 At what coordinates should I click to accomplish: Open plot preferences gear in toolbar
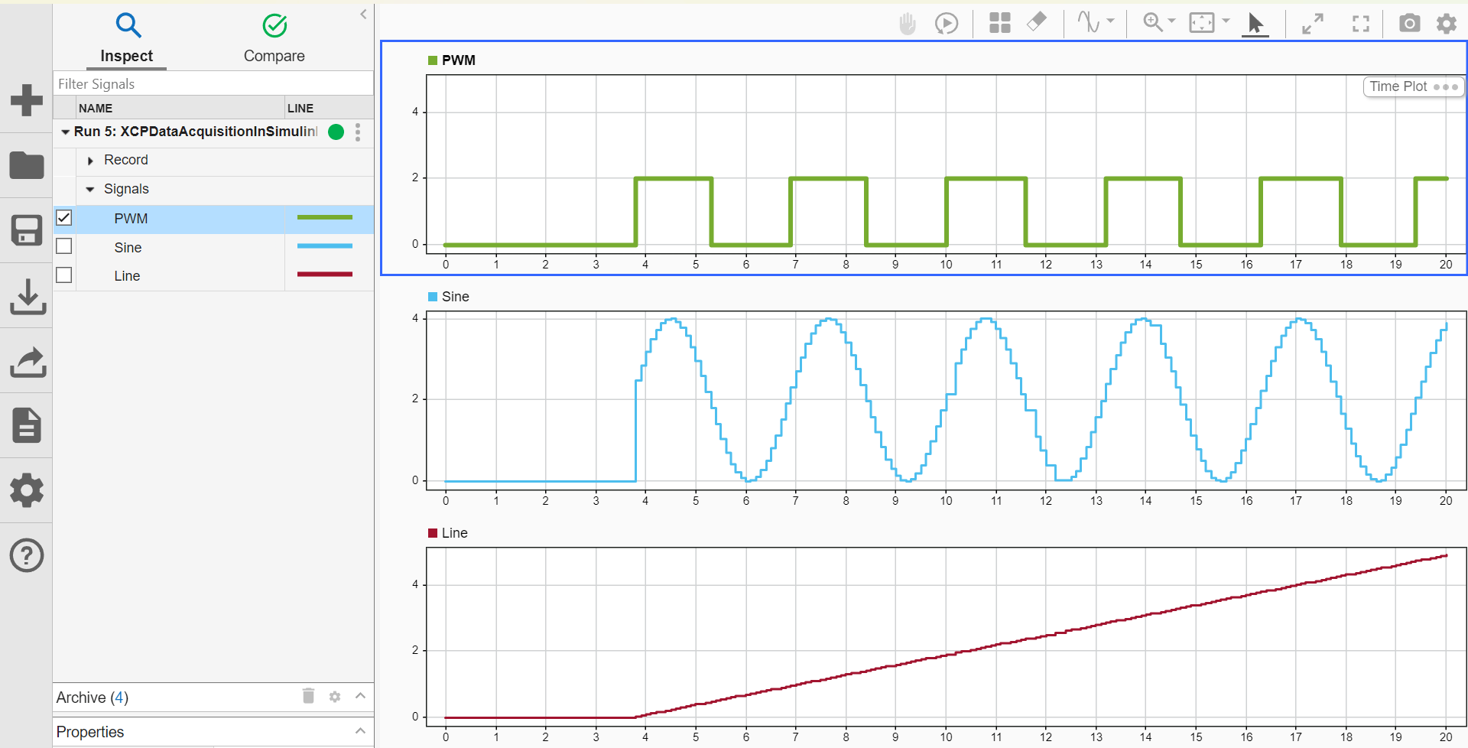tap(1447, 24)
